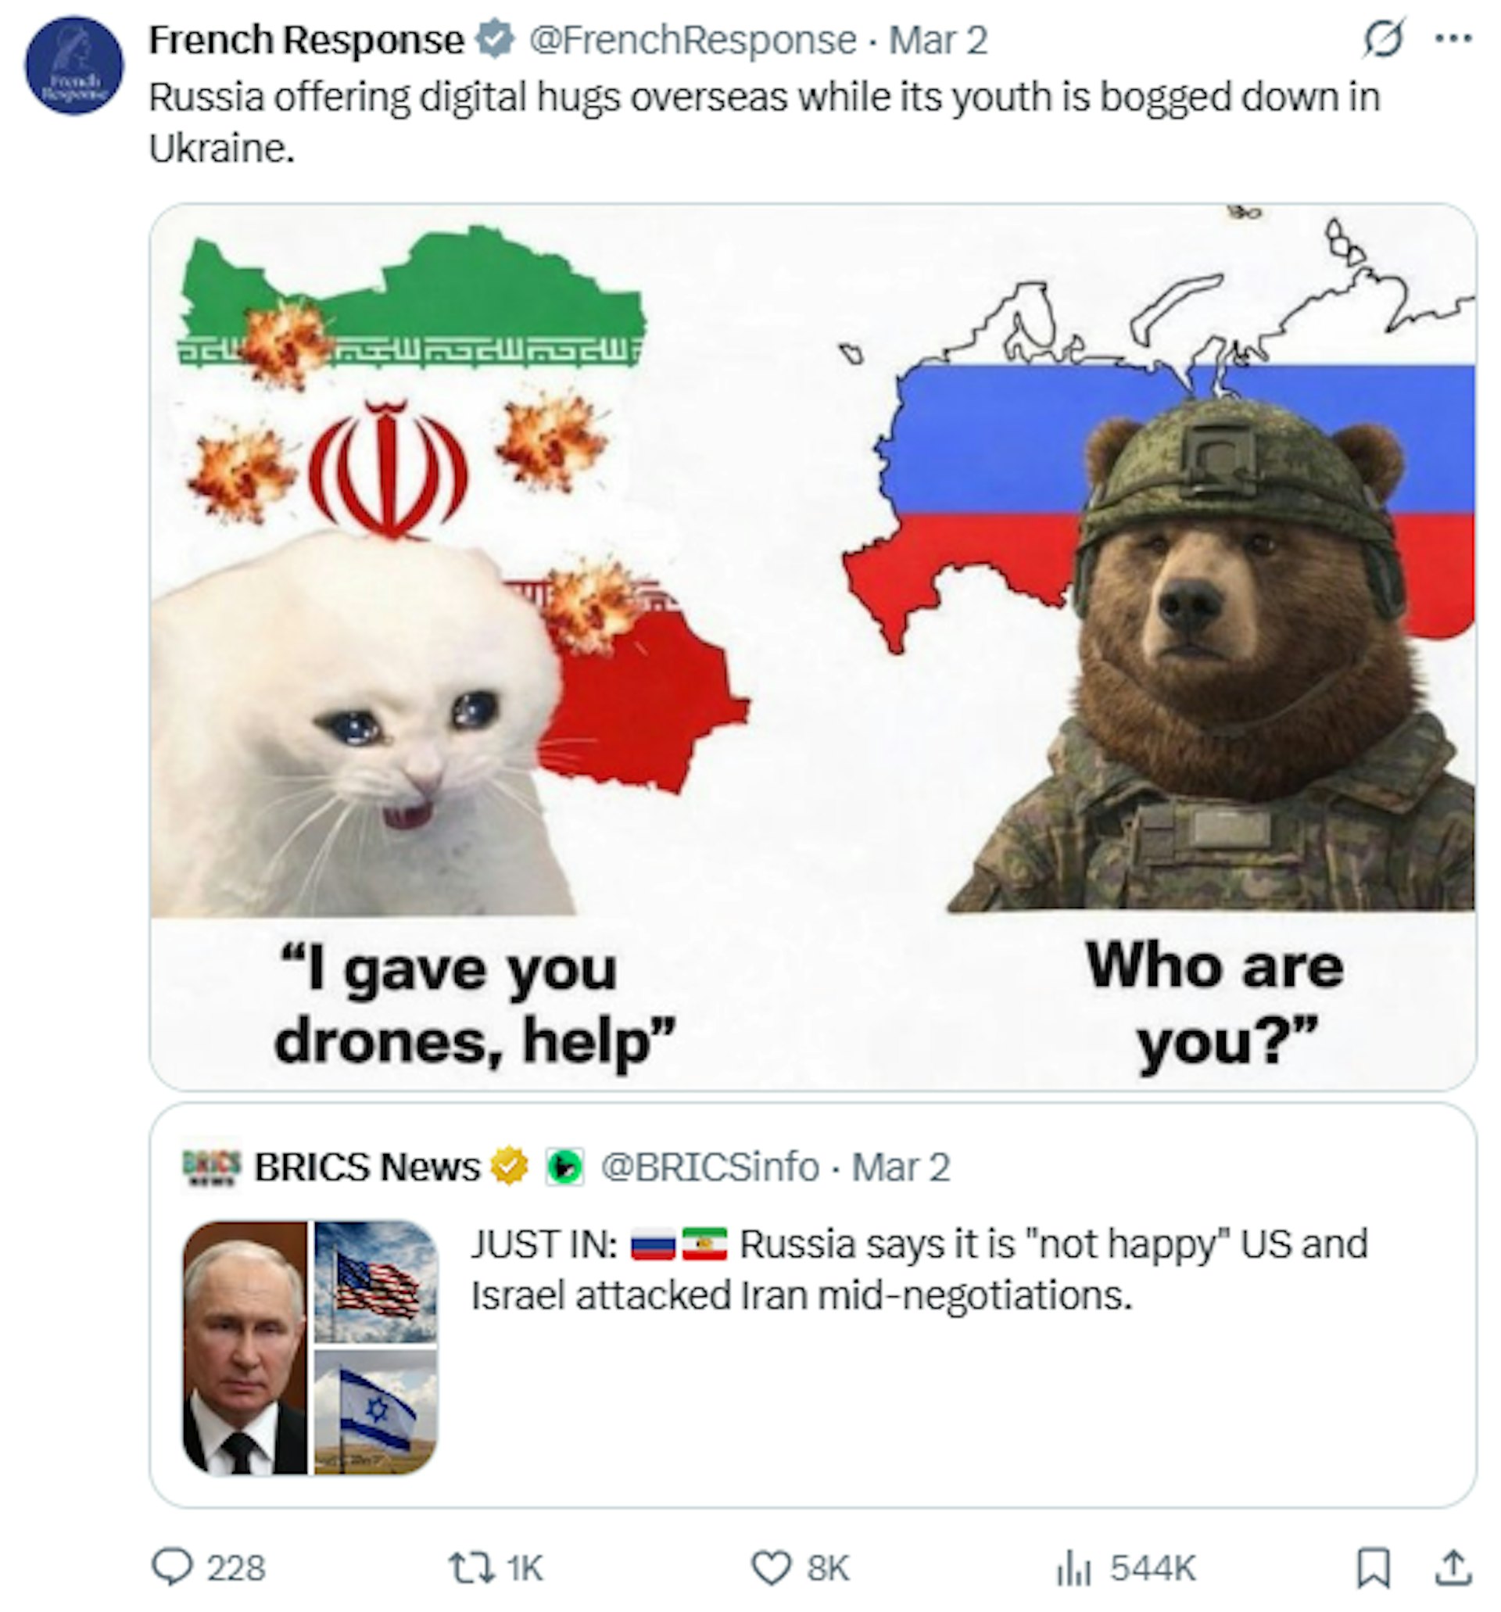The width and height of the screenshot is (1501, 1612).
Task: Share the post via upload arrow icon
Action: point(1453,1567)
